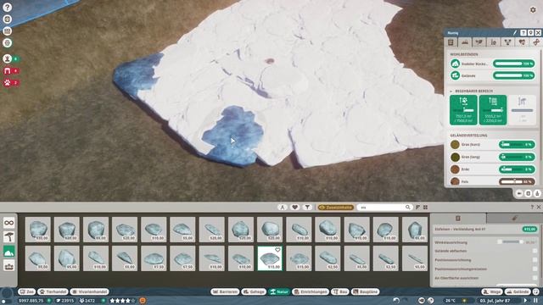The height and width of the screenshot is (305, 543).
Task: Open the hearts welfare tab in habitat panel
Action: (522, 42)
